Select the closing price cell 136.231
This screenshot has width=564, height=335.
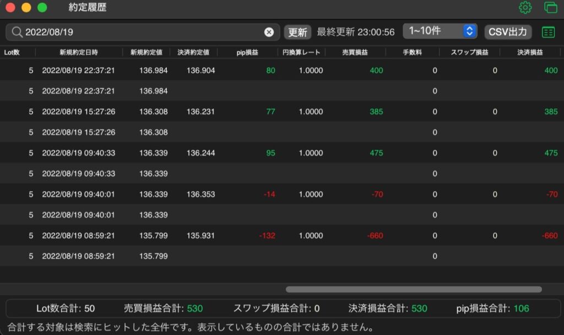(x=200, y=112)
